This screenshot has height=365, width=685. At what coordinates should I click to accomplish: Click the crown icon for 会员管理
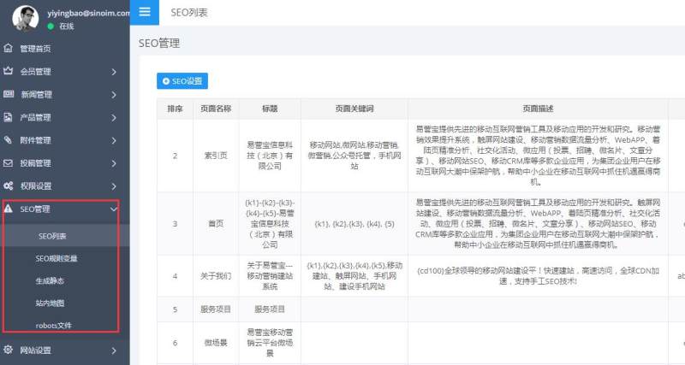pos(8,71)
